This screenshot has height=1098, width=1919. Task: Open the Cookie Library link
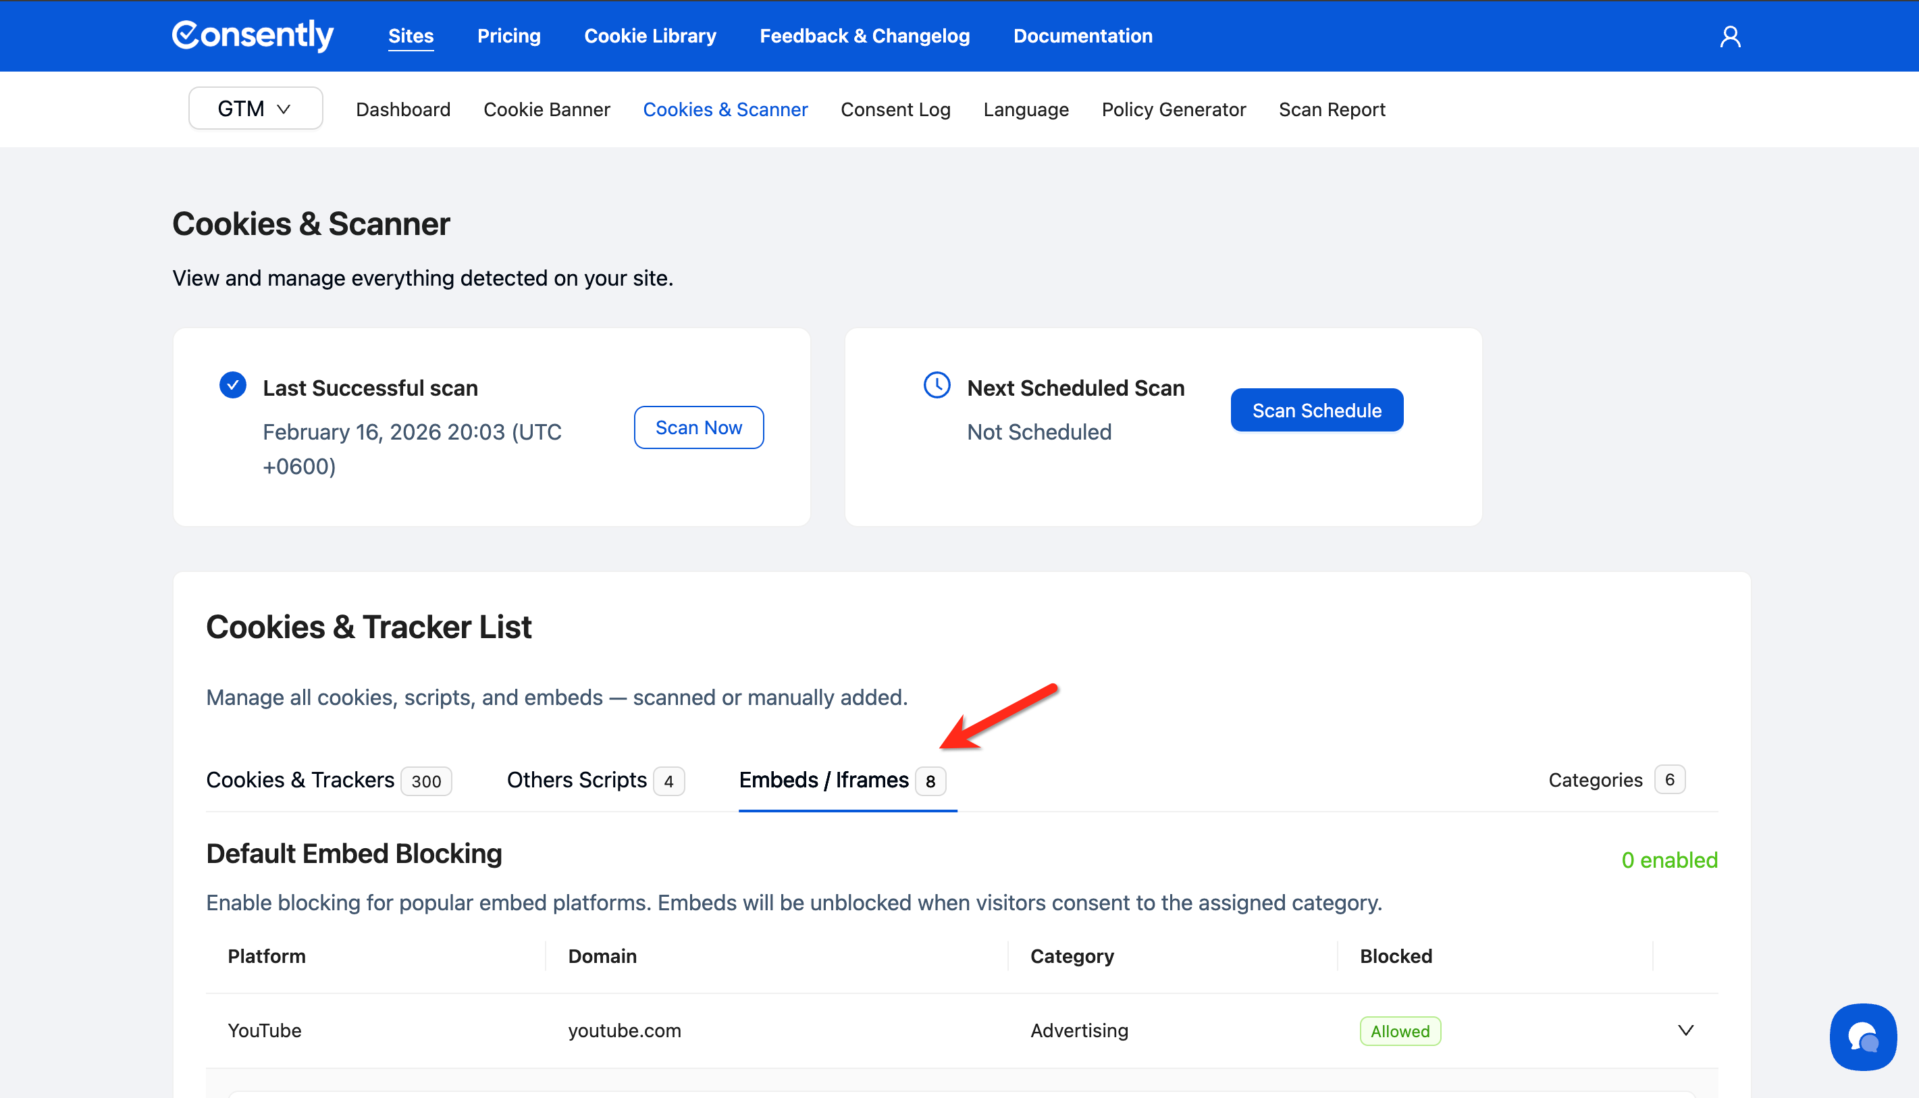tap(650, 36)
